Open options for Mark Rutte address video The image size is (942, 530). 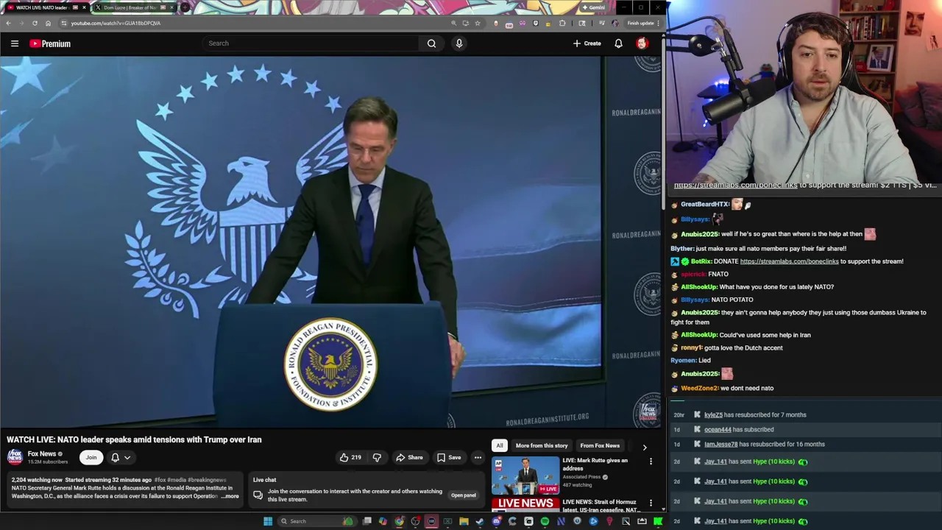(651, 462)
